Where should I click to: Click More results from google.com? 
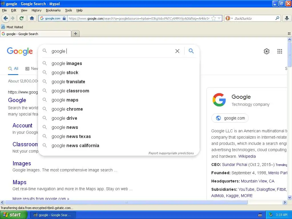(x=41, y=198)
